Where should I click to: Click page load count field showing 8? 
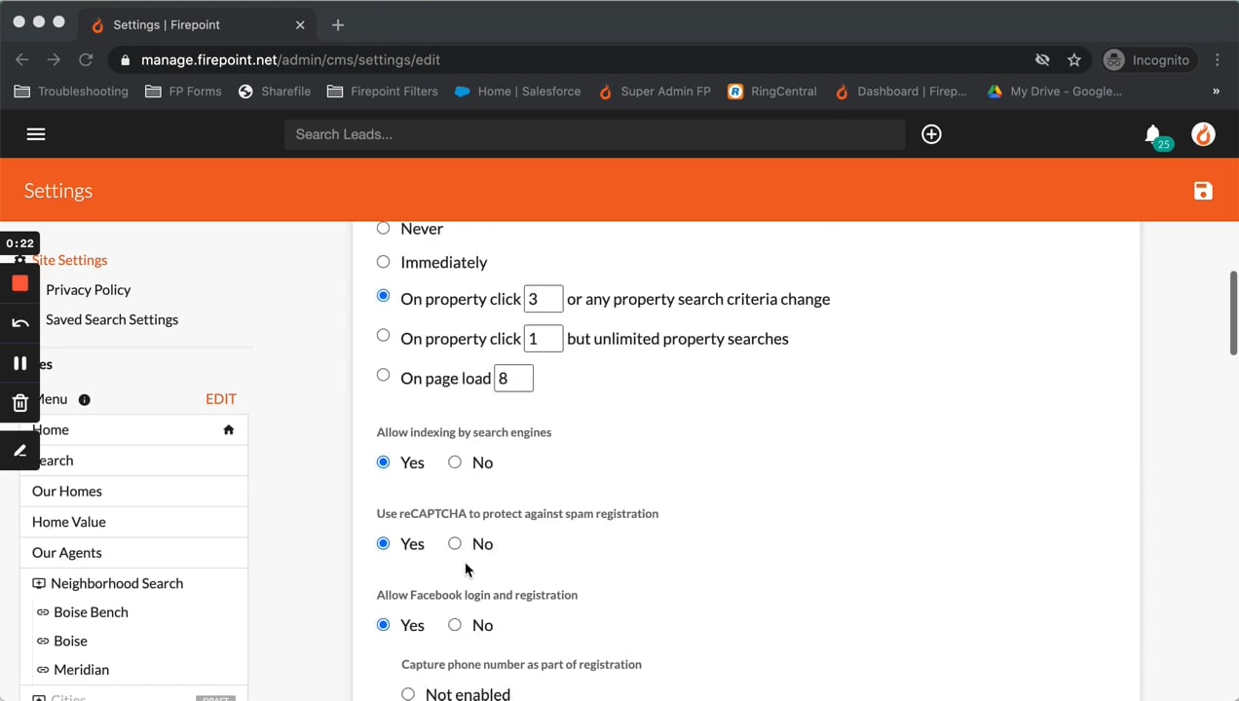point(513,378)
